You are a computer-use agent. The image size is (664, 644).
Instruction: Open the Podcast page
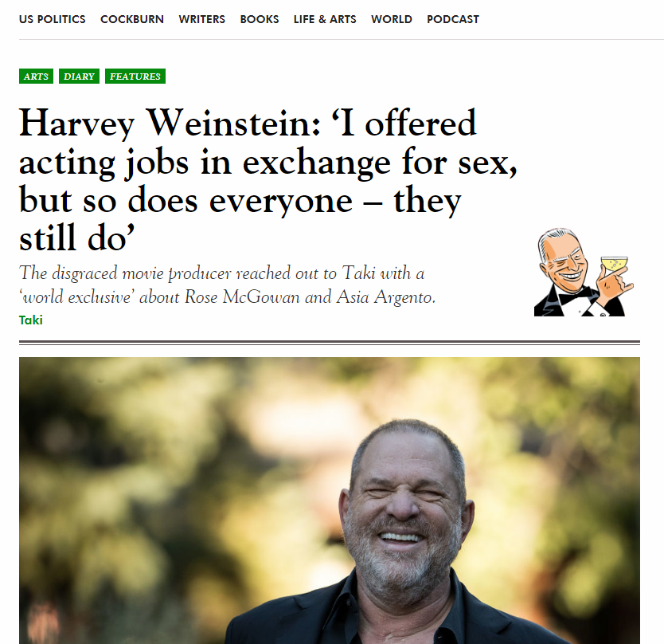point(453,19)
